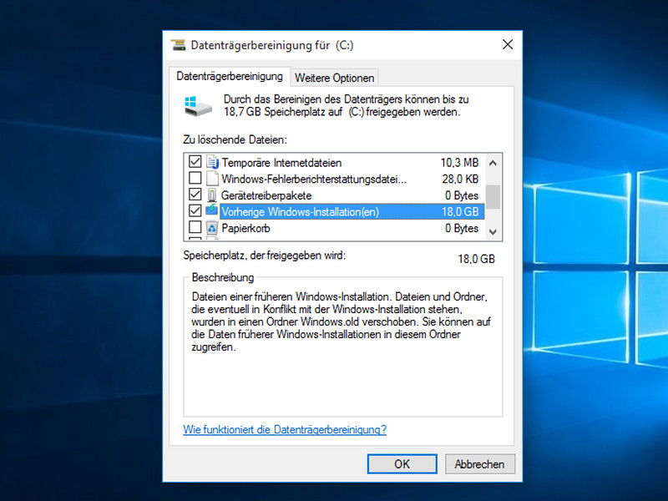Confirm cleanup with the OK button
Image resolution: width=668 pixels, height=501 pixels.
[402, 464]
